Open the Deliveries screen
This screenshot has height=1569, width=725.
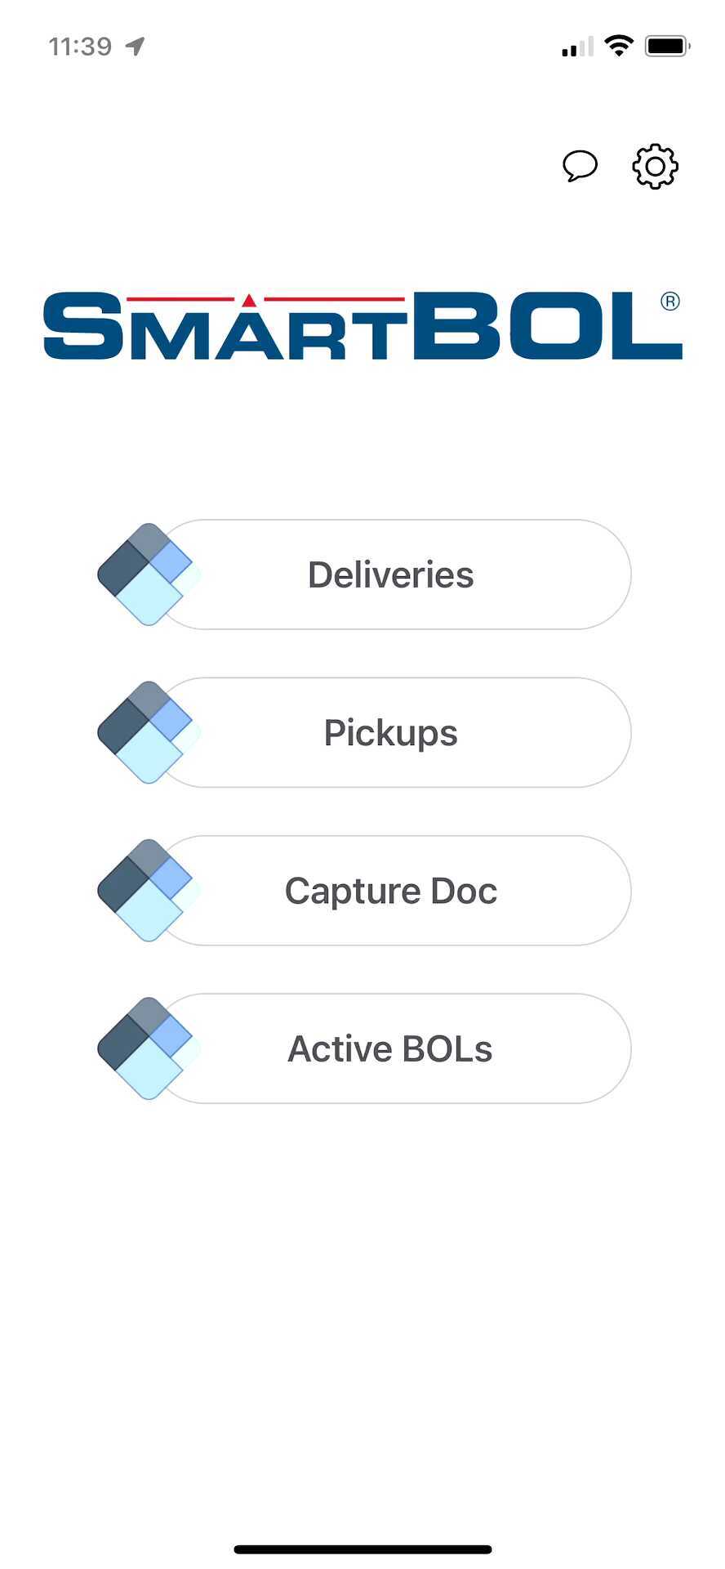[389, 574]
